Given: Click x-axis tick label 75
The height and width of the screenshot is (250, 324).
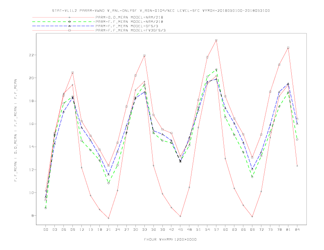Looking at the screenshot, I should click(x=270, y=230).
